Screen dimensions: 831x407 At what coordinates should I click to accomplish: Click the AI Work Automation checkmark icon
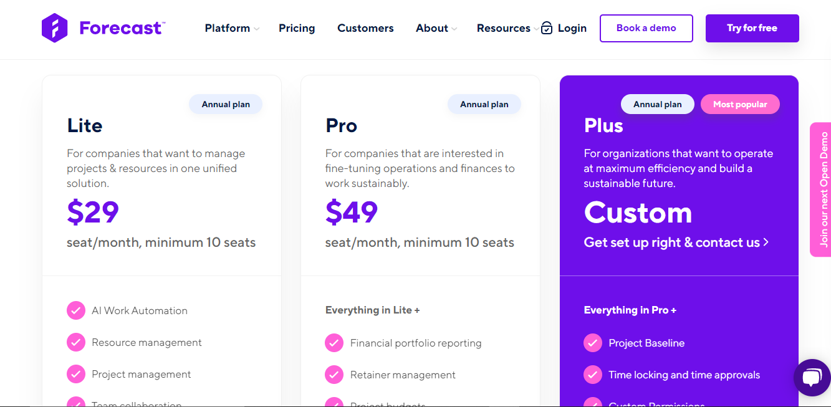(76, 310)
